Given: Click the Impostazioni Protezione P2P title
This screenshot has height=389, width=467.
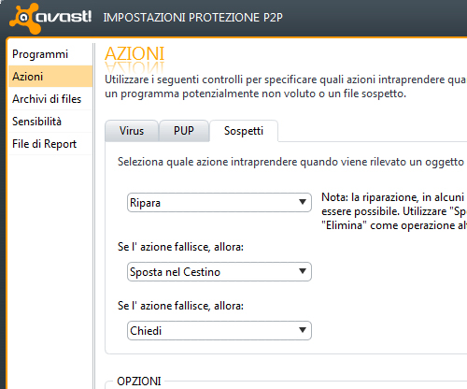Looking at the screenshot, I should (193, 18).
